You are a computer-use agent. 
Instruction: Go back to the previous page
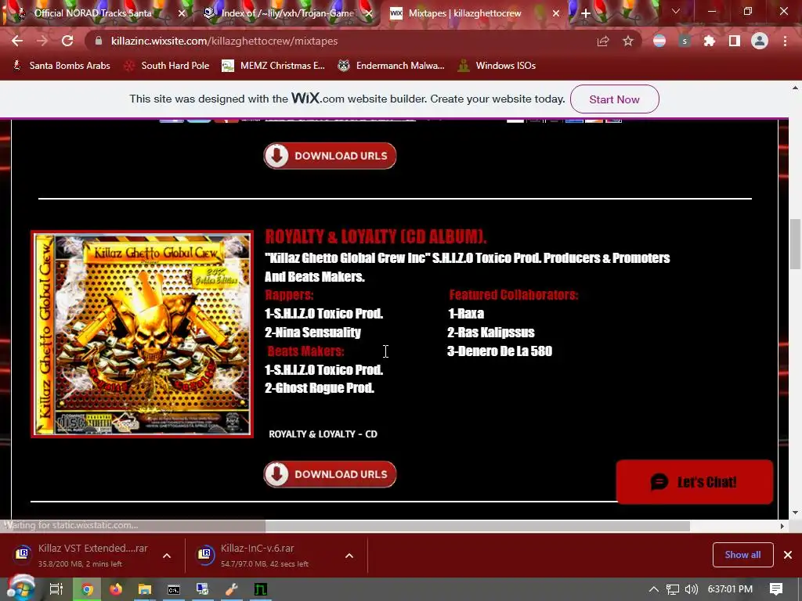click(x=17, y=41)
